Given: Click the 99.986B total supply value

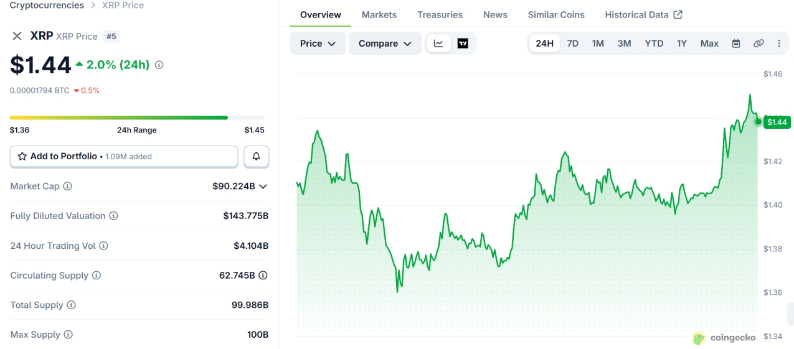Looking at the screenshot, I should pos(250,305).
